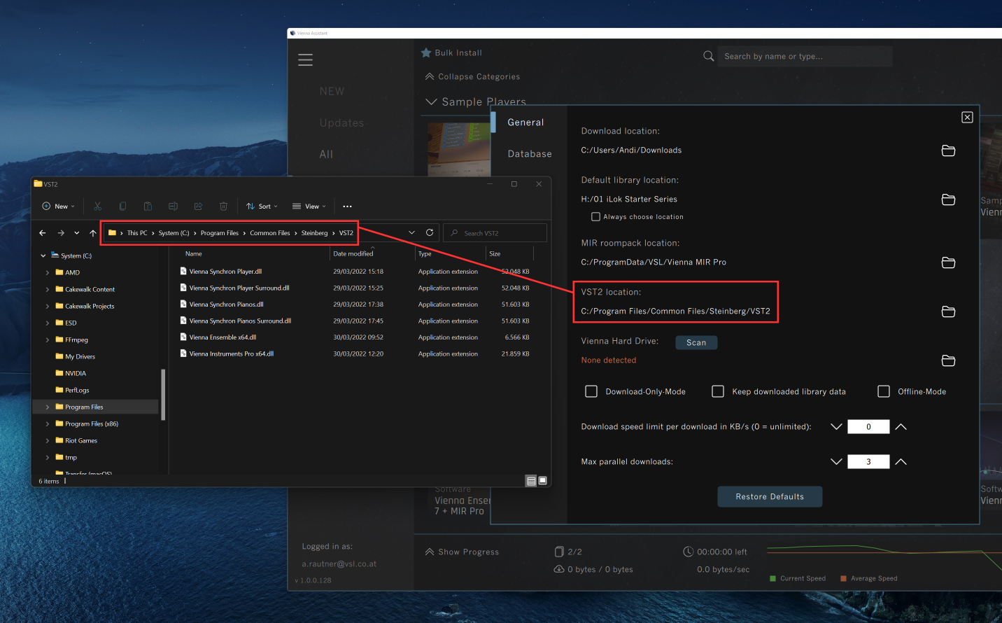The image size is (1002, 623).
Task: Open the hamburger menu in Vienna Assistant
Action: point(305,60)
